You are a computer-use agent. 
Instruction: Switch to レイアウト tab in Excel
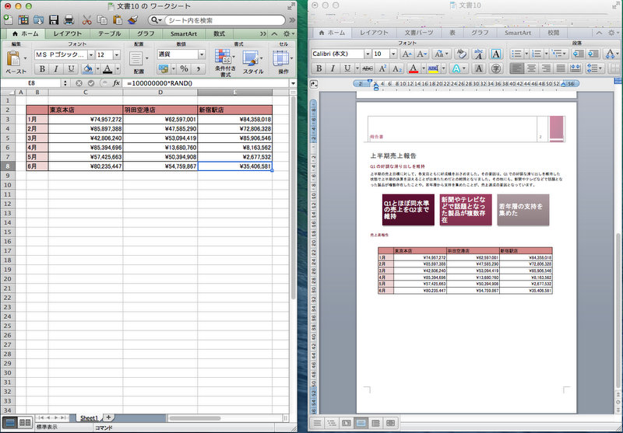coord(68,33)
